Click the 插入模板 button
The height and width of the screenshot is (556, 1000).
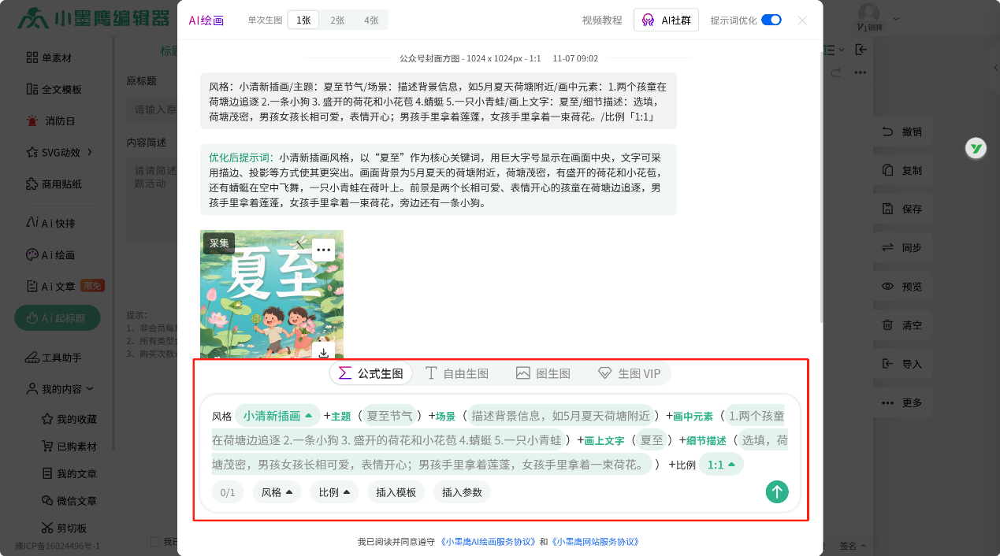coord(396,492)
